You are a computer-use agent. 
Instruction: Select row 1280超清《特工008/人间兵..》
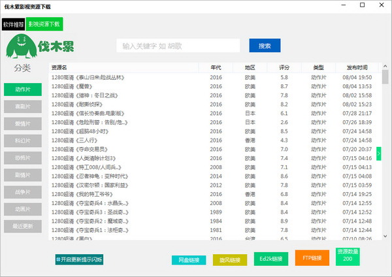click(215, 167)
